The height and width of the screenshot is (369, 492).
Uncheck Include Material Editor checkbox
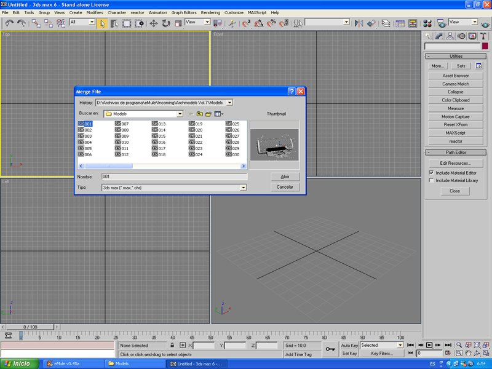[x=432, y=173]
